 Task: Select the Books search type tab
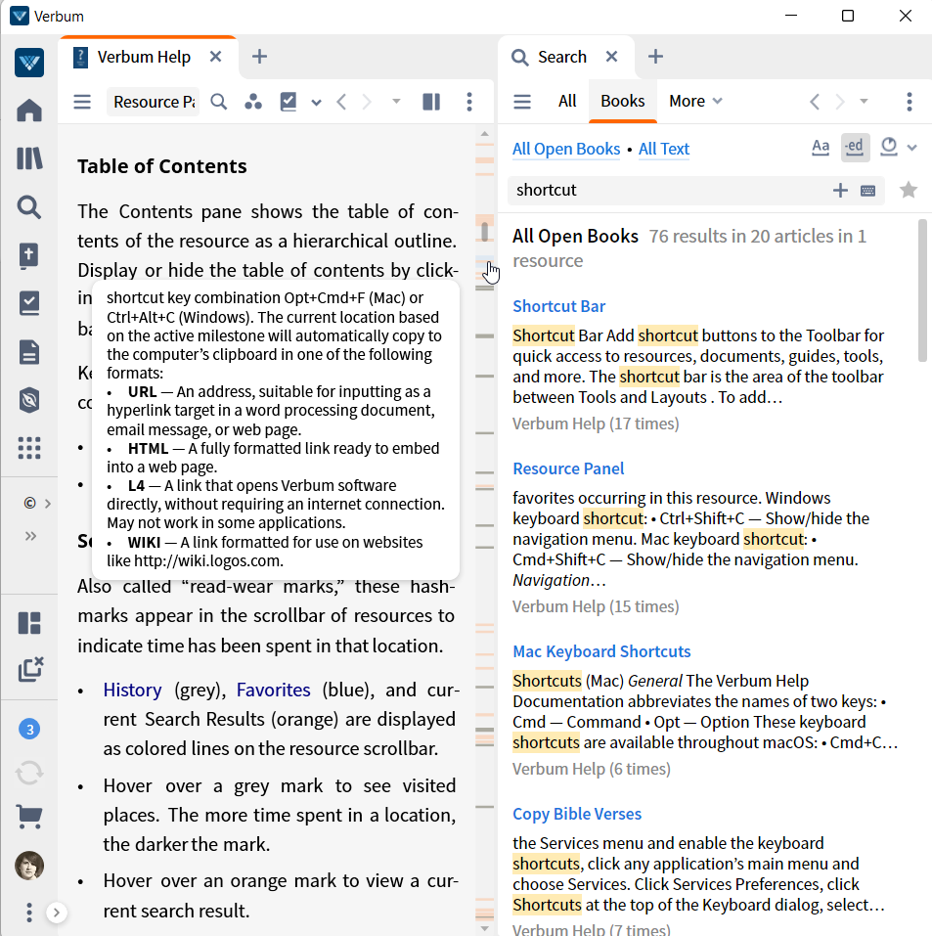(623, 102)
